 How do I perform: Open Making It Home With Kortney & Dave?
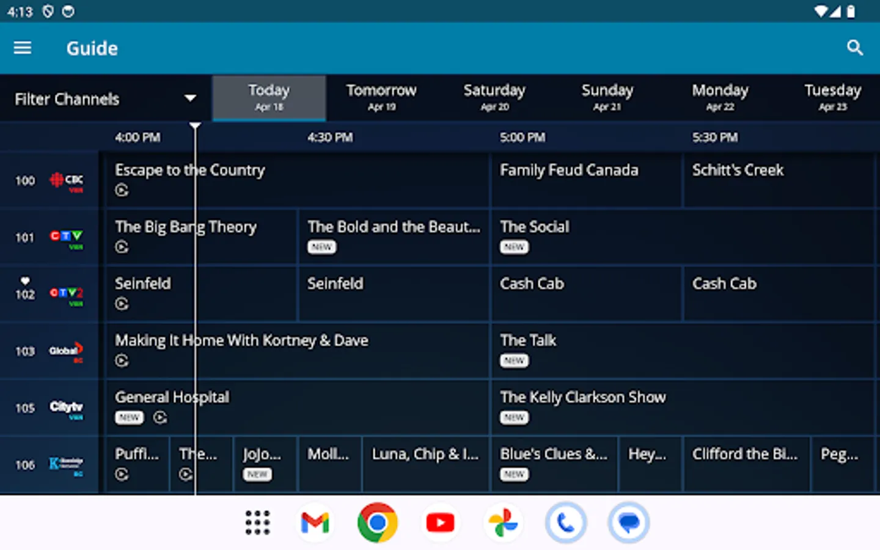click(x=297, y=350)
